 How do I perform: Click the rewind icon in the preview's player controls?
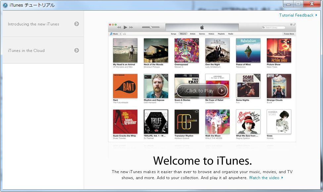click(x=119, y=27)
